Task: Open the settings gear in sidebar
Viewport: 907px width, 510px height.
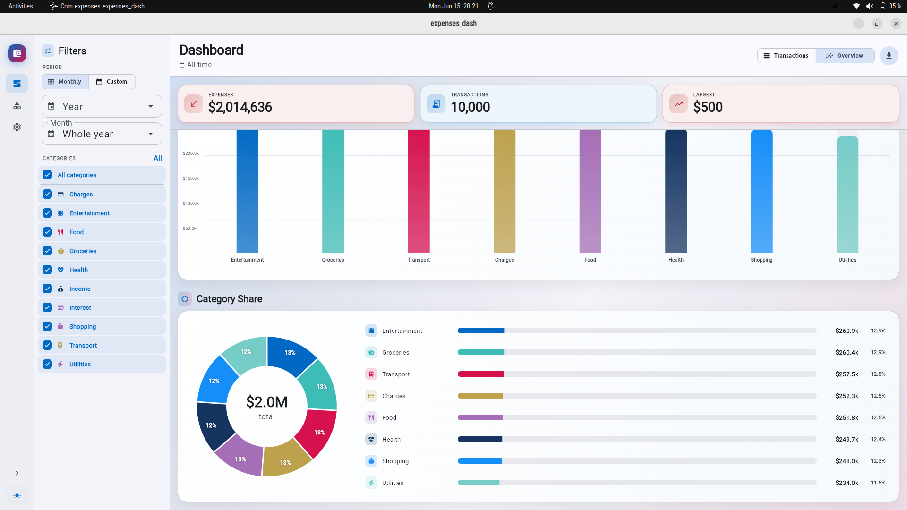Action: pos(17,127)
